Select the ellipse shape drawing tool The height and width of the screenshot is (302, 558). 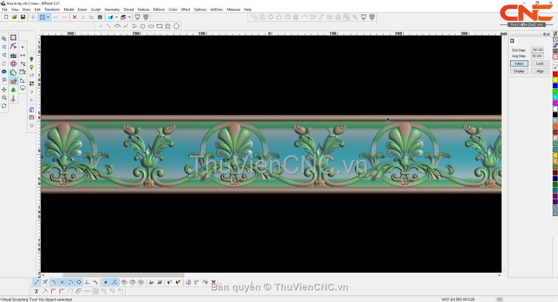151,26
